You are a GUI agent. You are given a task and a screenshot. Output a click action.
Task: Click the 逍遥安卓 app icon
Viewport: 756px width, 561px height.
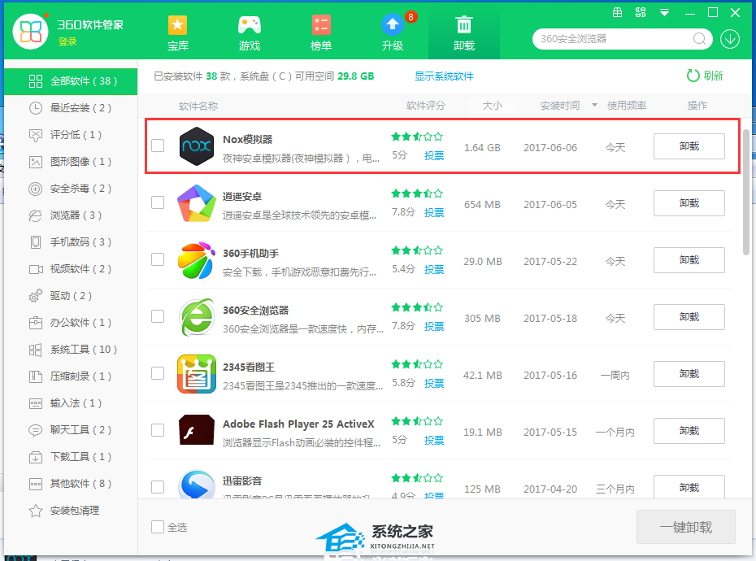tap(196, 203)
